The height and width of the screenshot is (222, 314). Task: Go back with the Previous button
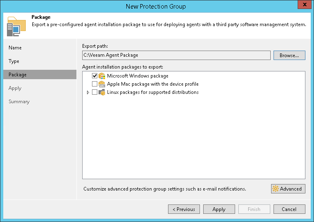[x=184, y=209]
